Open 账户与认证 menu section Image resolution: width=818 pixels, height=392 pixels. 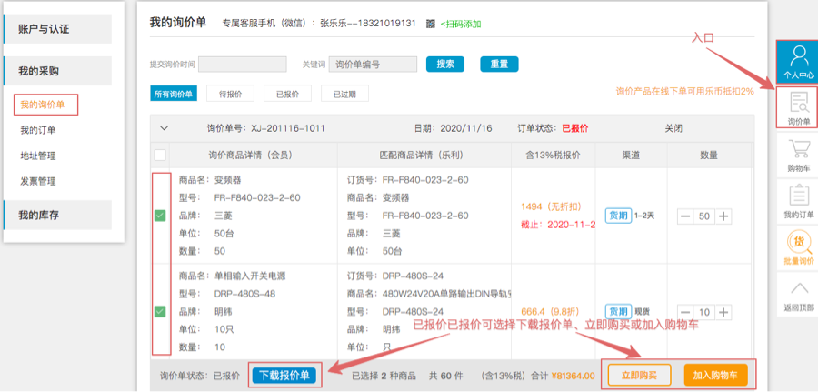click(x=57, y=29)
